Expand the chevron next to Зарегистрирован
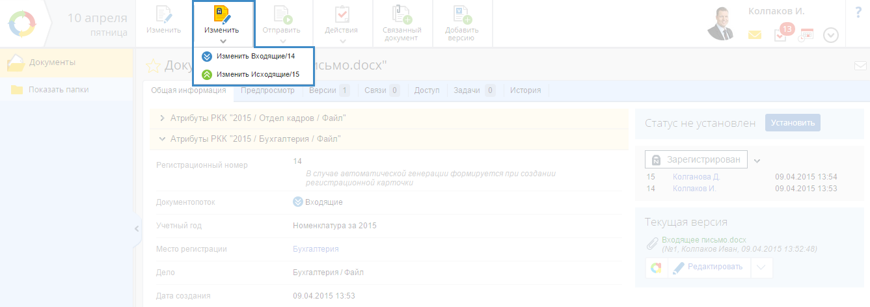 coord(757,161)
